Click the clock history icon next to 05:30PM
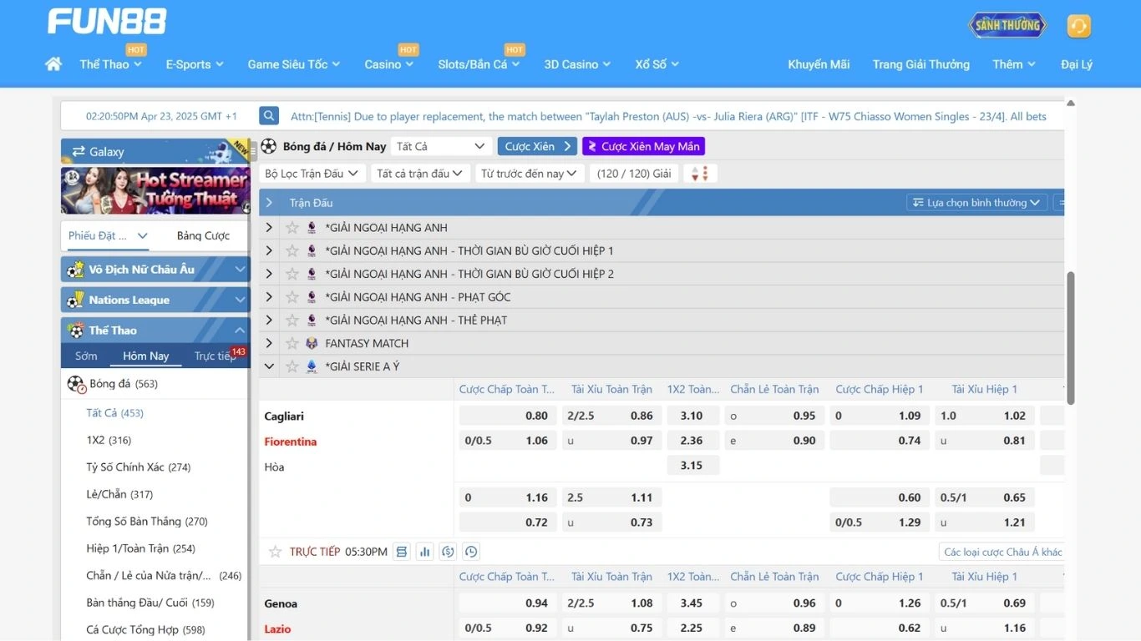Viewport: 1141px width, 641px height. pyautogui.click(x=471, y=552)
